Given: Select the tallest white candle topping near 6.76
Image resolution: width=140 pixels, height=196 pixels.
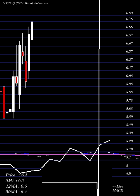Looking at the screenshot, I should 32,31.
